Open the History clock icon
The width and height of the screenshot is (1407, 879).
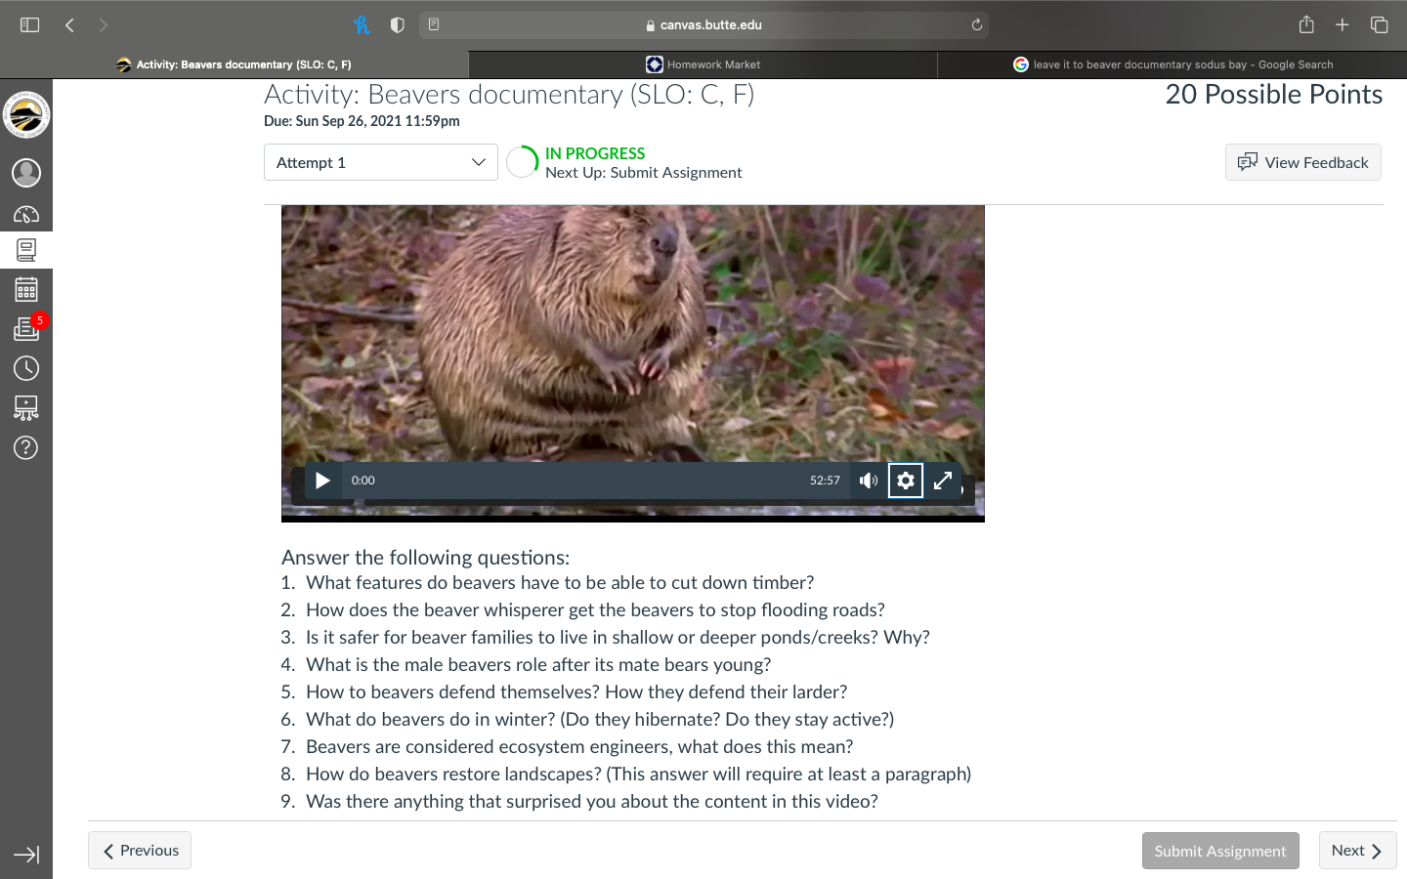coord(26,368)
